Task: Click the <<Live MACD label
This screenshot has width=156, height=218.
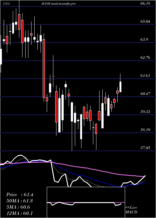Action: [x=131, y=210]
